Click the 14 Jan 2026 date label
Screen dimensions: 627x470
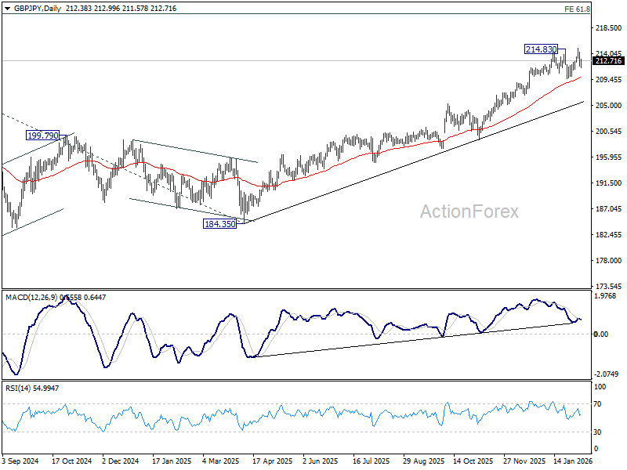pyautogui.click(x=574, y=461)
